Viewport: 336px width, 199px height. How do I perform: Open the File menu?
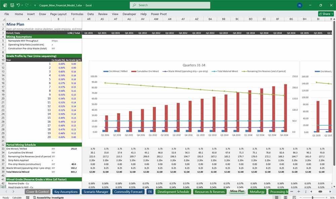coord(7,14)
